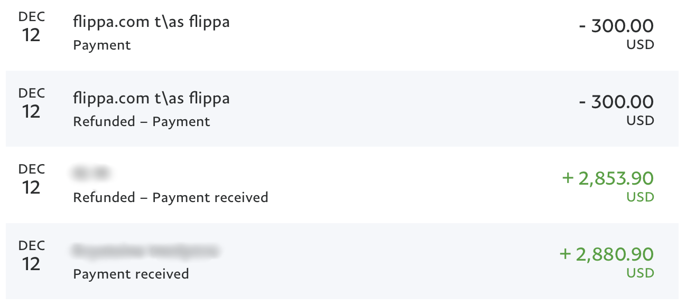Open the flippa.com transaction marked Refunded – Payment

[x=151, y=98]
